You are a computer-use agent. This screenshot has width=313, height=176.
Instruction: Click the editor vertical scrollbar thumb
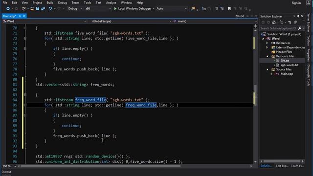pyautogui.click(x=255, y=95)
